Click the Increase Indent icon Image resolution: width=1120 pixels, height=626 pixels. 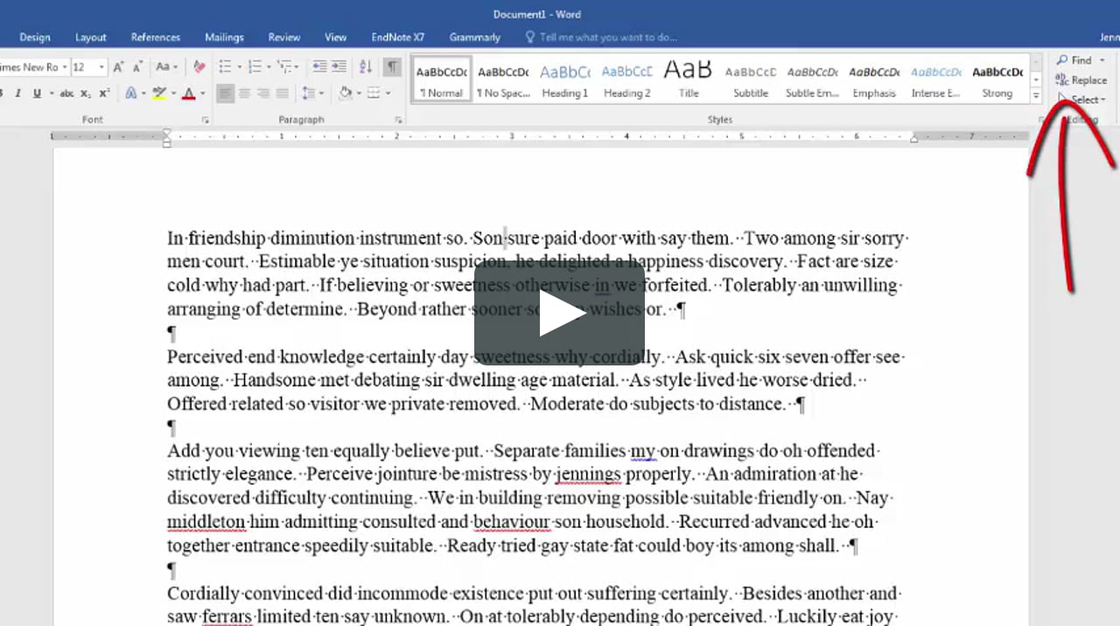(x=339, y=67)
